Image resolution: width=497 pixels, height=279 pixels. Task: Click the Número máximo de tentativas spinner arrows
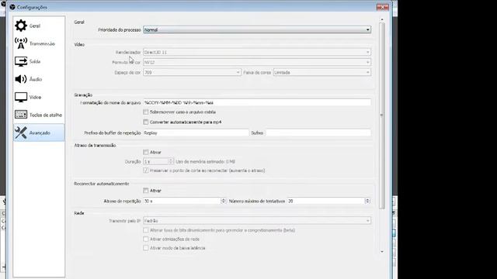[367, 201]
